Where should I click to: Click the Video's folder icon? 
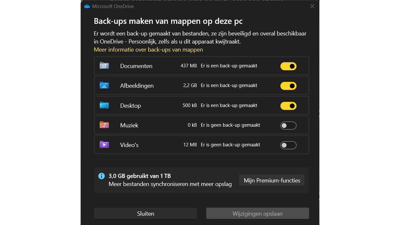pyautogui.click(x=104, y=145)
